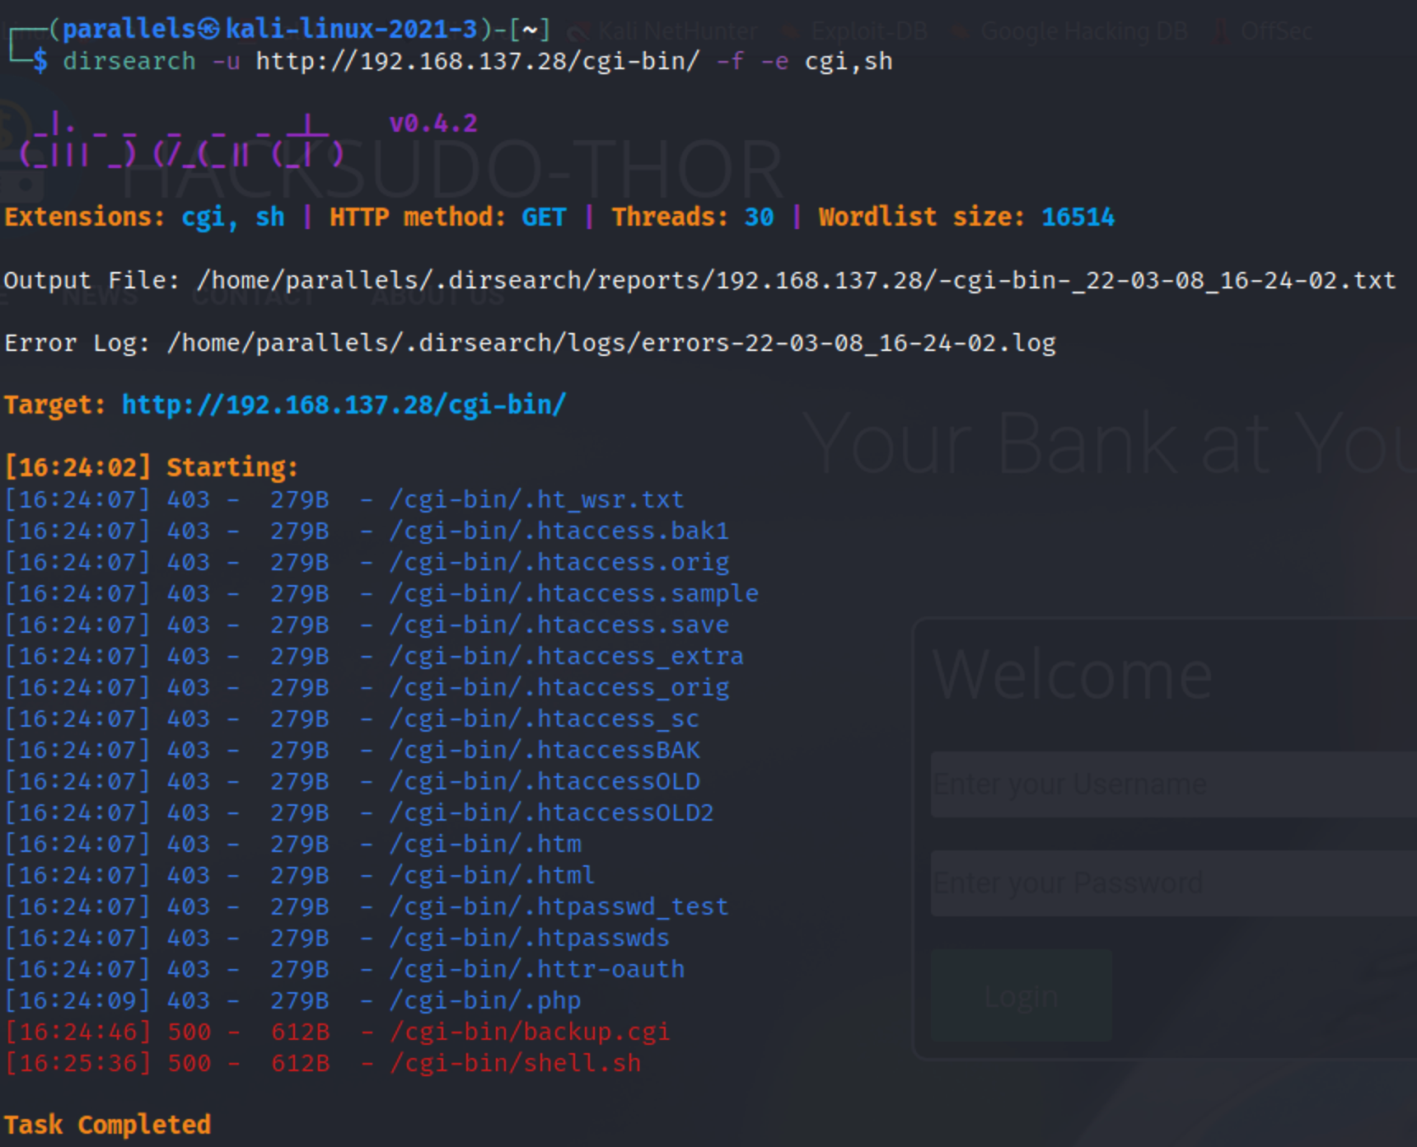This screenshot has height=1147, width=1417.
Task: Click the /cgi-bin/.httr-oauth result
Action: click(x=536, y=969)
